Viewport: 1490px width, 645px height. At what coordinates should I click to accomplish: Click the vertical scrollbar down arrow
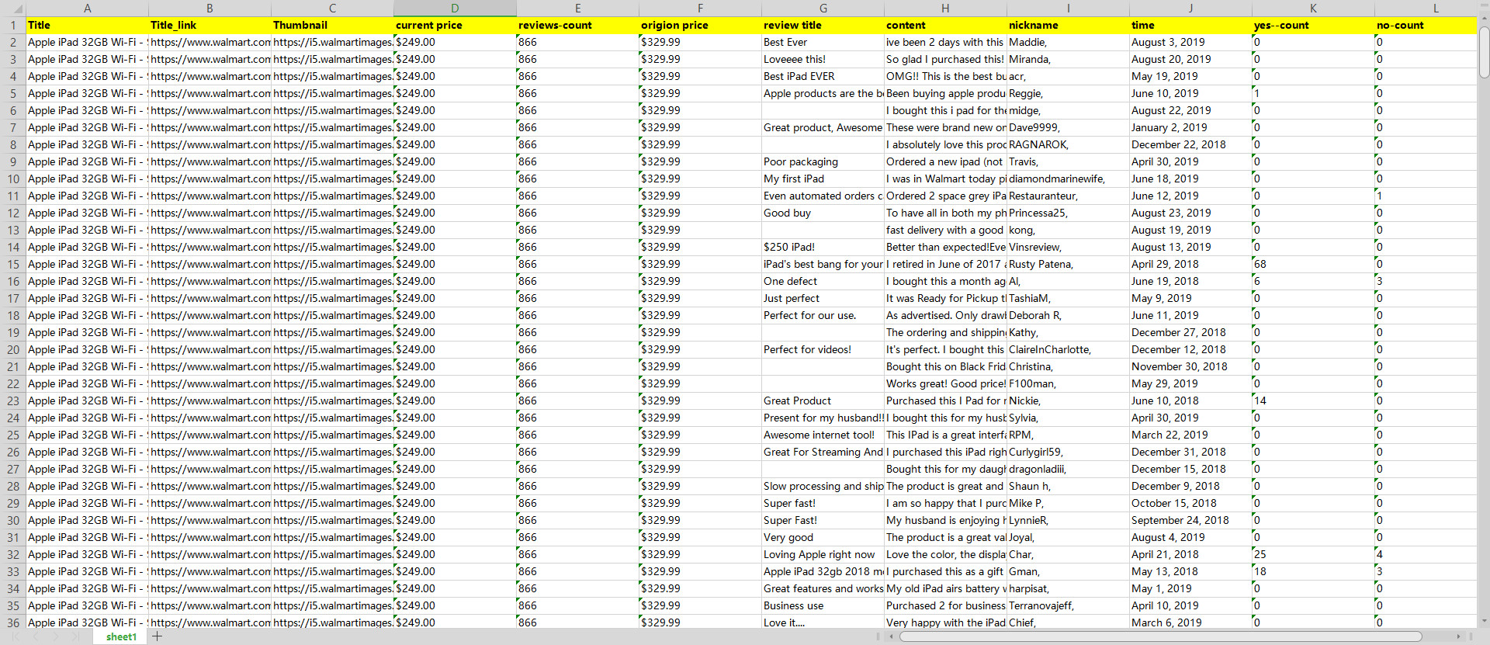1484,622
